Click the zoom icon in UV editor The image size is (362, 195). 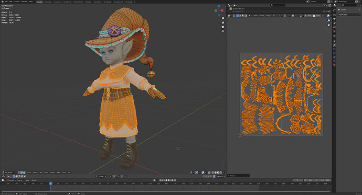[329, 20]
